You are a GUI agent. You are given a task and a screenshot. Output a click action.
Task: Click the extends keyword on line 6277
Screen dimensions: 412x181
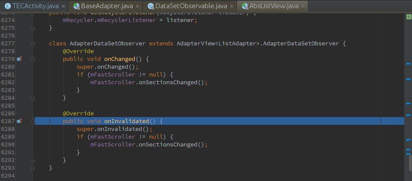(x=161, y=44)
